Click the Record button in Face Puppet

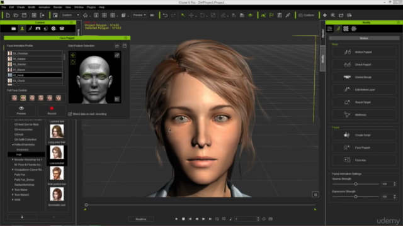[x=52, y=110]
